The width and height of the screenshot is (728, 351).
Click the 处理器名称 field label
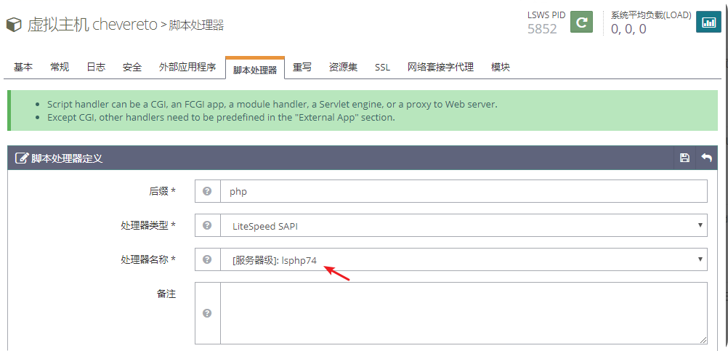point(147,259)
